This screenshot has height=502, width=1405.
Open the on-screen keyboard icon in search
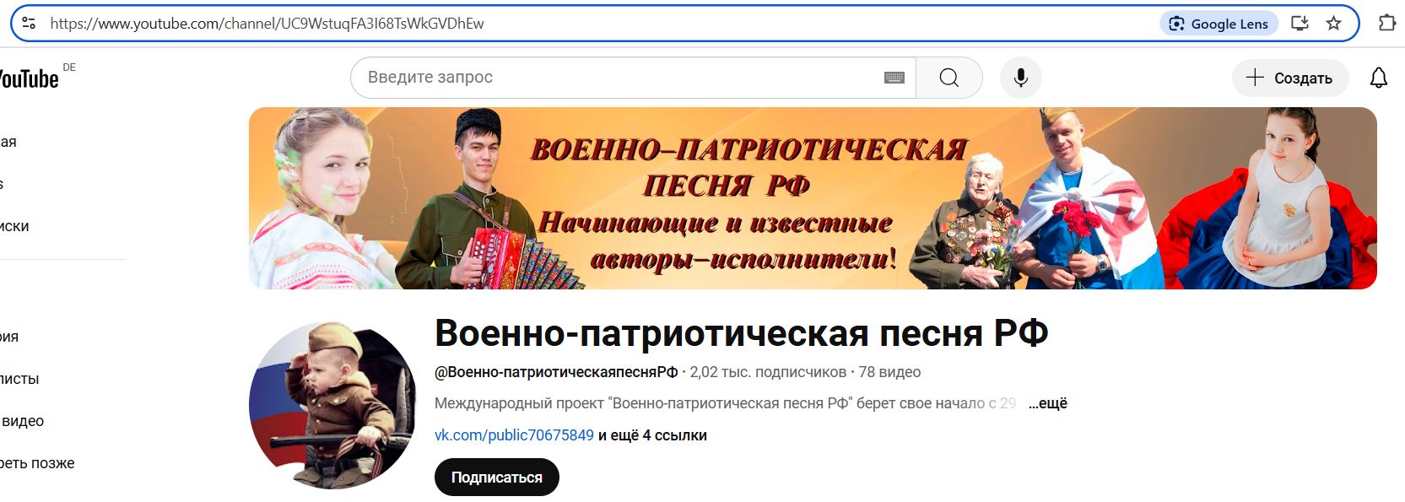coord(894,78)
